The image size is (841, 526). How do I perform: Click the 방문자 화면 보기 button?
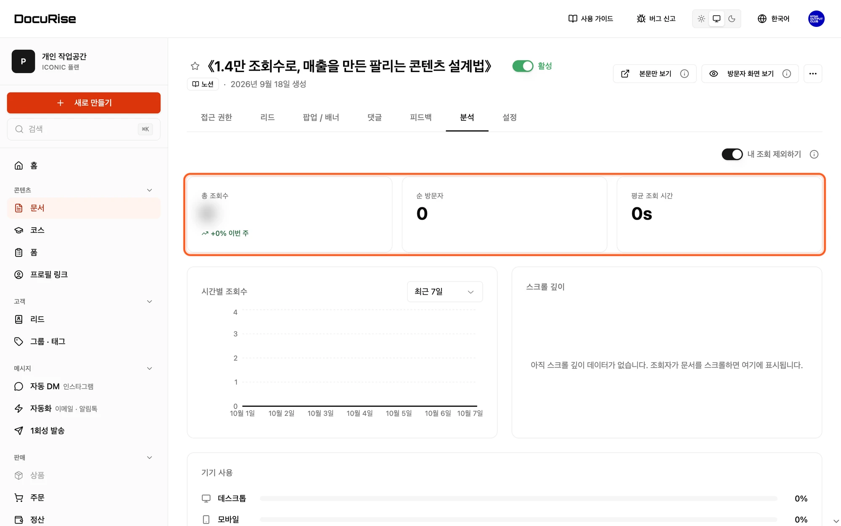pyautogui.click(x=750, y=74)
